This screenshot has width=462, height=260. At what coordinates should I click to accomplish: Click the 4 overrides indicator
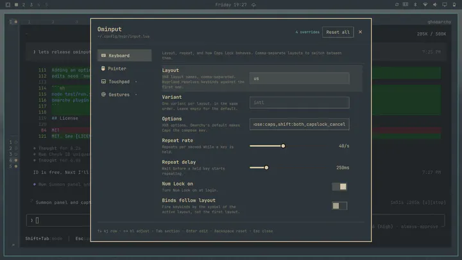[307, 32]
